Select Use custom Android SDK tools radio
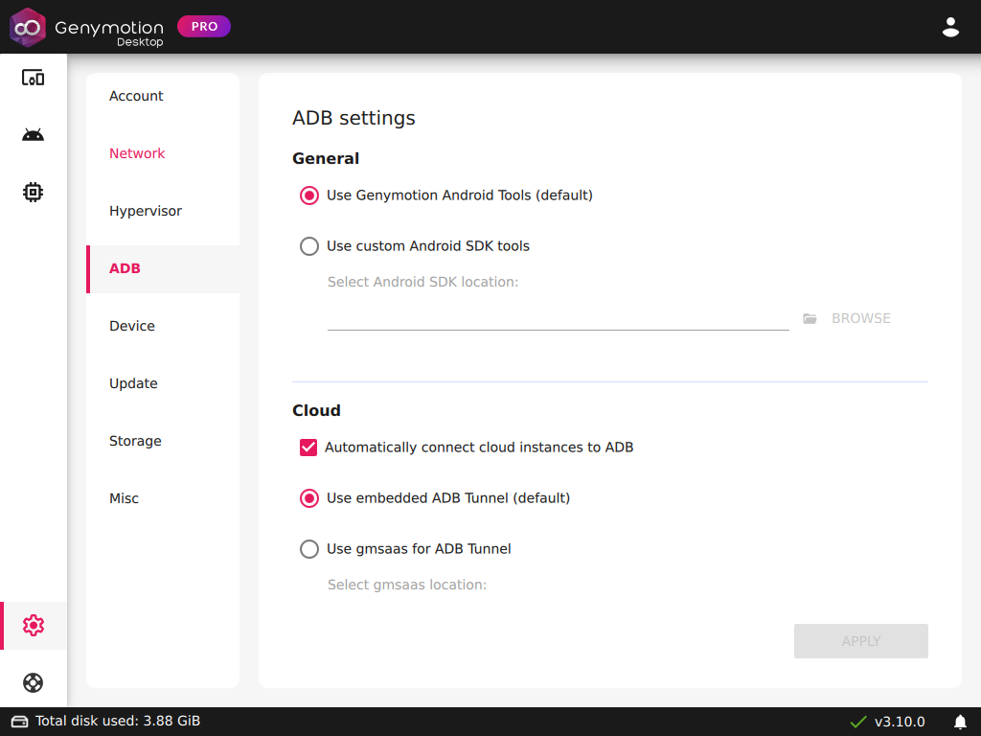 [309, 246]
